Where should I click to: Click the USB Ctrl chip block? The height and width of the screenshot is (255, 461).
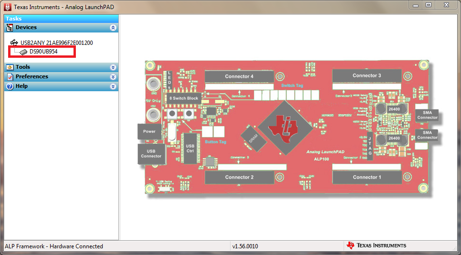pos(190,149)
